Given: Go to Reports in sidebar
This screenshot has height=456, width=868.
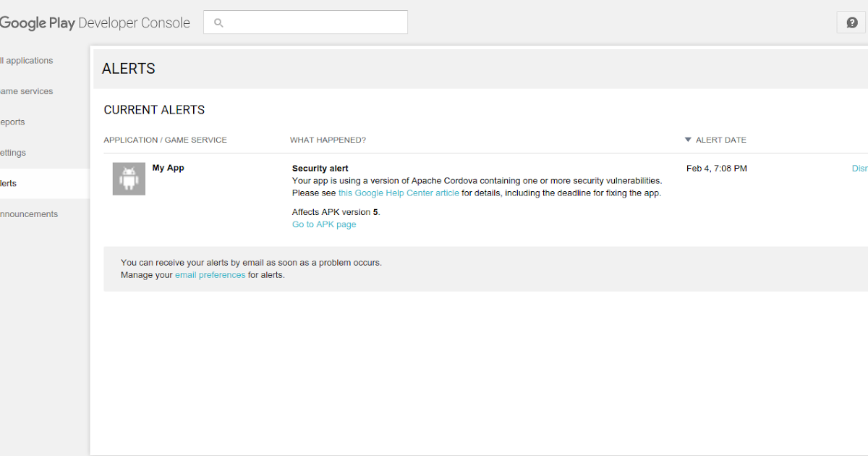Looking at the screenshot, I should [13, 122].
